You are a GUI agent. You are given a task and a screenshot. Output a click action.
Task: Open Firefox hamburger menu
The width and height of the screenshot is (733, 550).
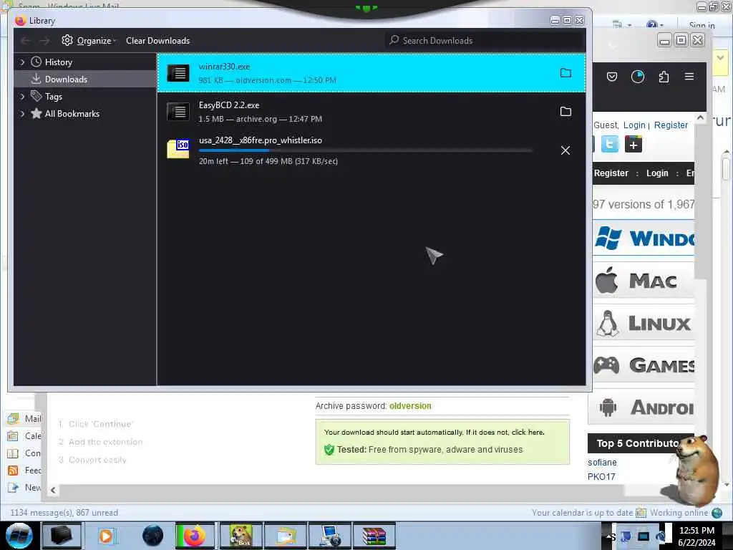click(689, 76)
